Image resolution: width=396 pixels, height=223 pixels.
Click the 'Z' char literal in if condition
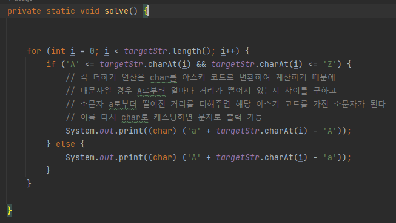(330, 64)
